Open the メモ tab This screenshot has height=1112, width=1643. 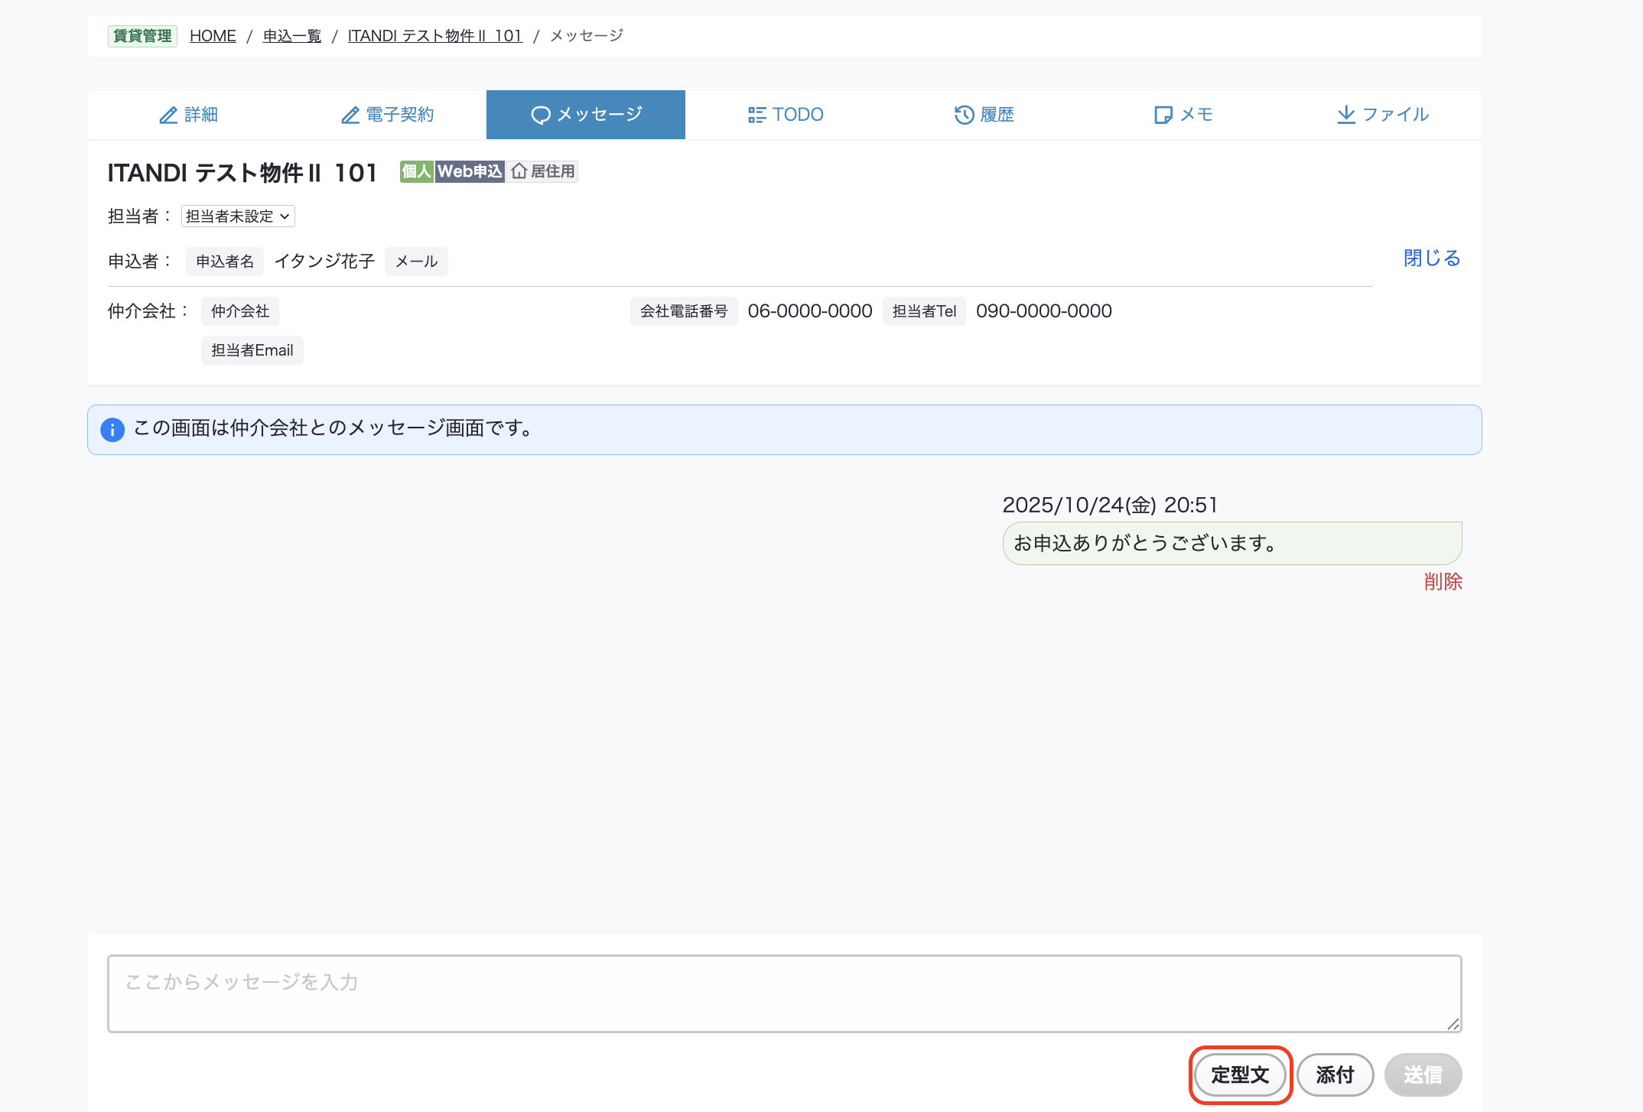(x=1183, y=115)
